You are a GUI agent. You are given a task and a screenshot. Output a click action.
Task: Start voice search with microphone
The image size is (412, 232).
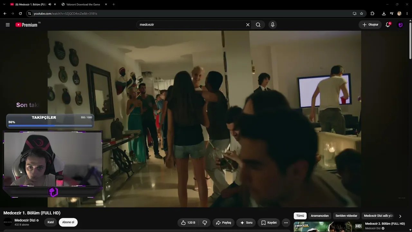point(273,25)
